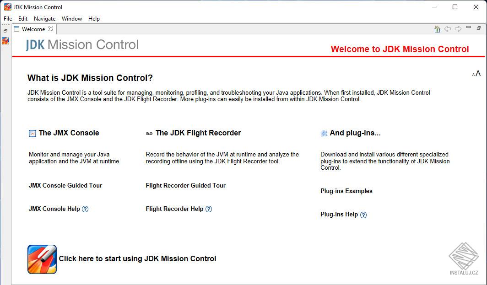
Task: Click the back navigation arrow icon
Action: click(x=448, y=29)
